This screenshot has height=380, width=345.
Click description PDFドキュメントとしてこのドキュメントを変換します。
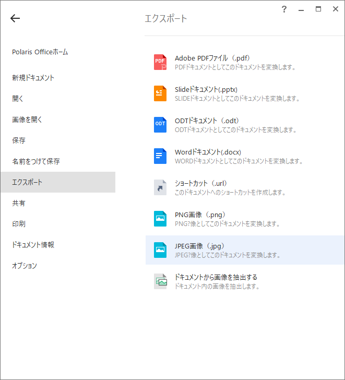(235, 67)
